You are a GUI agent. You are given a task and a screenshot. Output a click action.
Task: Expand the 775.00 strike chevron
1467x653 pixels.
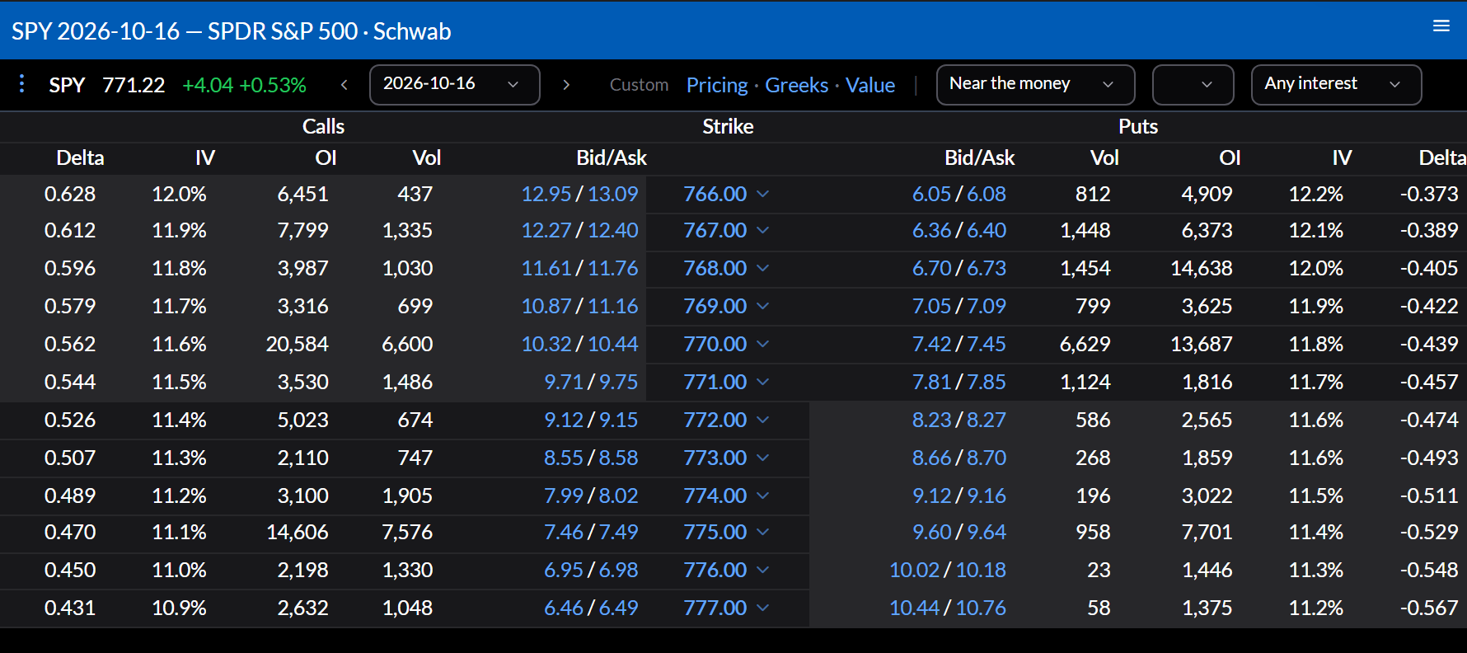pos(762,532)
